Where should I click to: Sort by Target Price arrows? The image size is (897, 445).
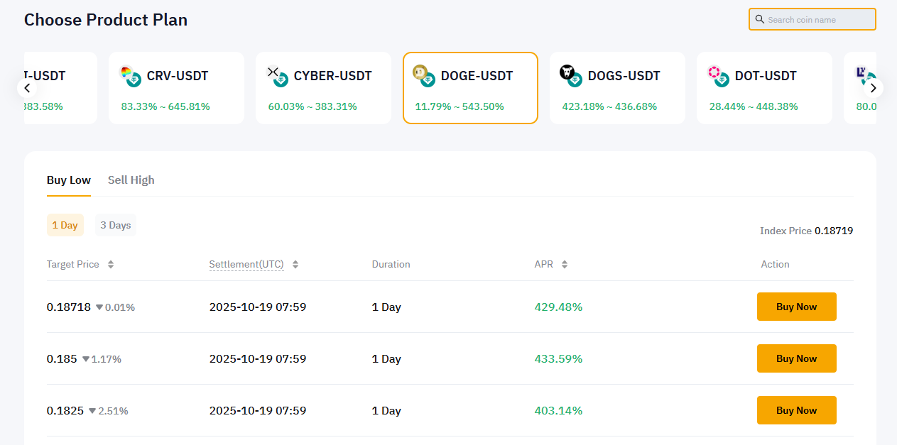click(x=111, y=264)
